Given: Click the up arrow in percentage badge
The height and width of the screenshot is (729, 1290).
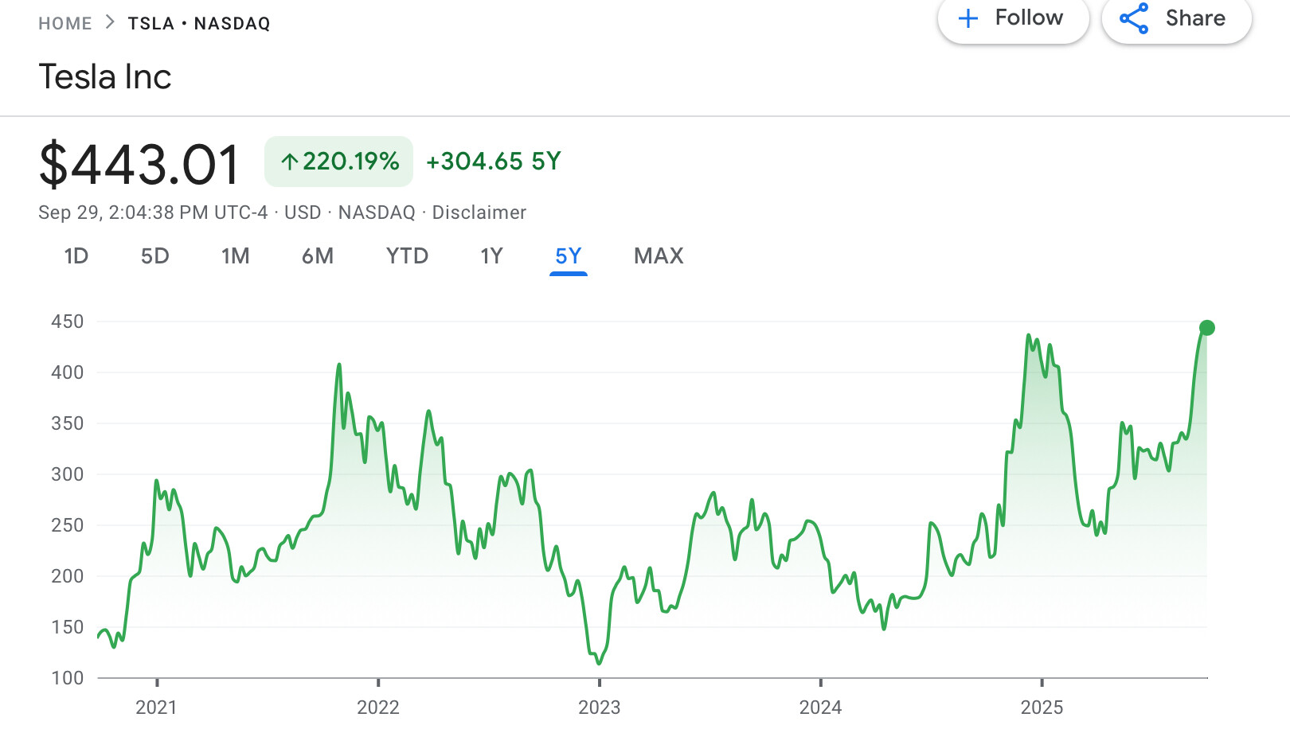Looking at the screenshot, I should coord(289,162).
